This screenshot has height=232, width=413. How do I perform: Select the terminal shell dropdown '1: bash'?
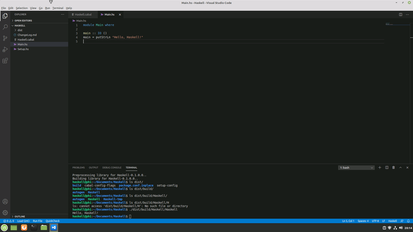(x=356, y=168)
